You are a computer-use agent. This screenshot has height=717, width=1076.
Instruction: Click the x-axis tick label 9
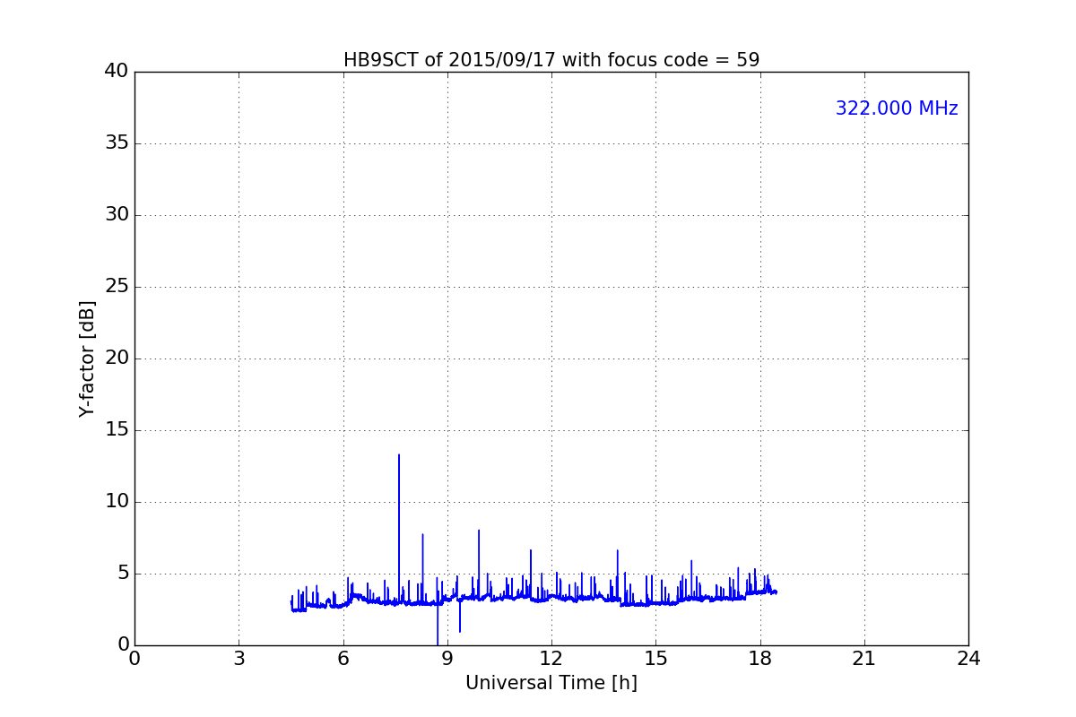(x=447, y=659)
